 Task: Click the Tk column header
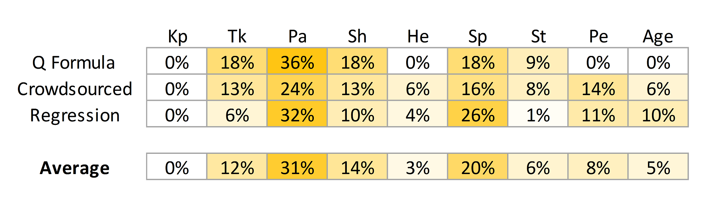click(237, 36)
